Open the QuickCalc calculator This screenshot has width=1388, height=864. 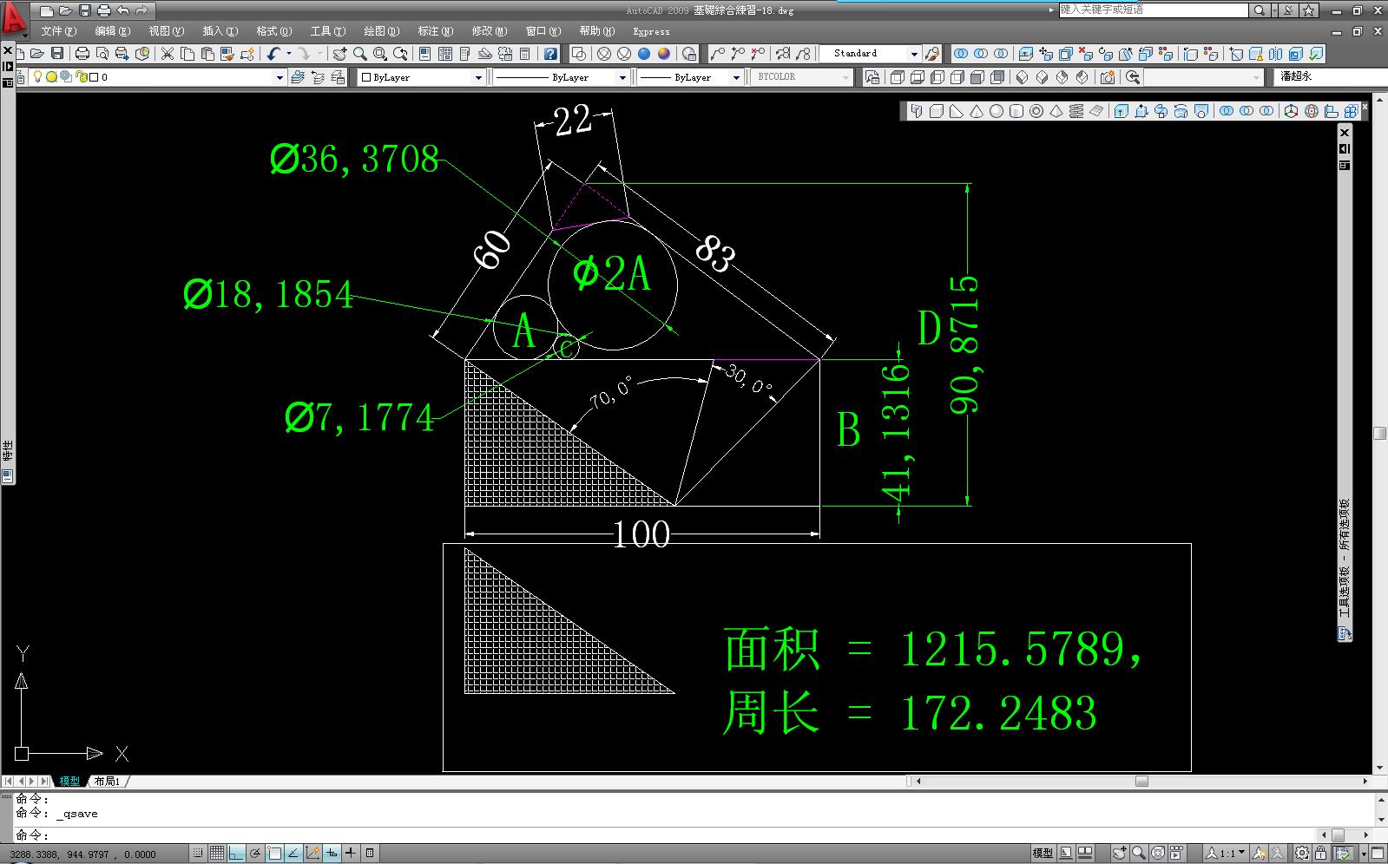coord(524,54)
